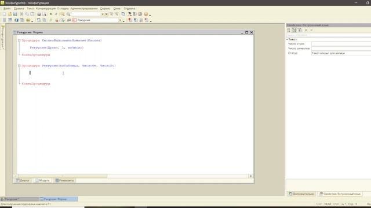Viewport: 371px width, 208px height.
Task: Click first icon in second toolbar row
Action: (4, 20)
